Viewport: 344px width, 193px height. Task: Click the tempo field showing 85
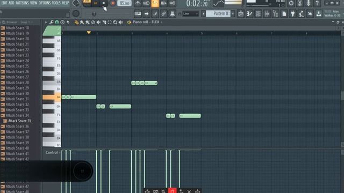pyautogui.click(x=124, y=3)
